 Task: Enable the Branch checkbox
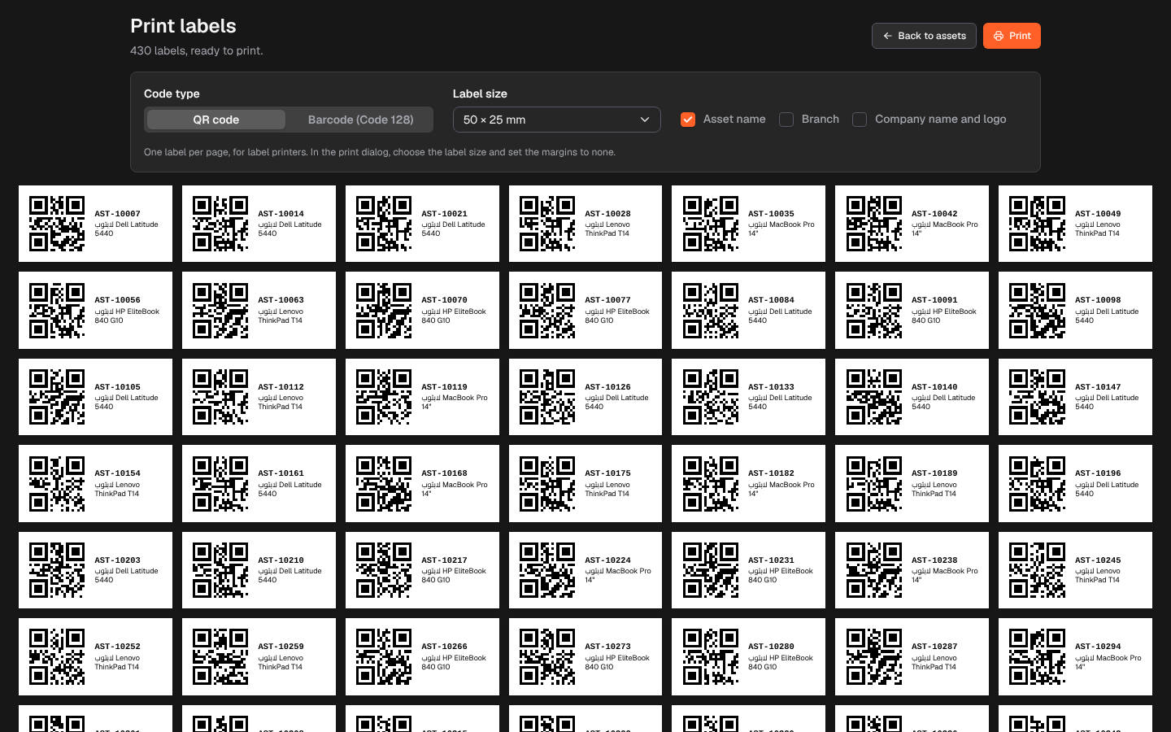click(x=786, y=120)
